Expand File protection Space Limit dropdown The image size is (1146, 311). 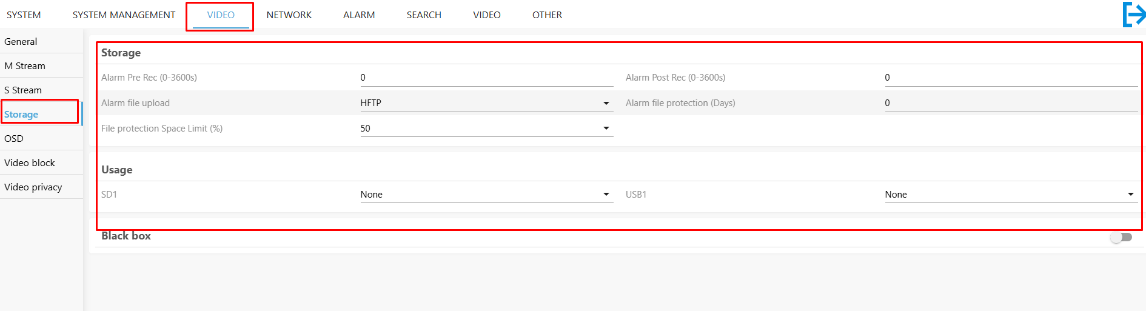(487, 129)
